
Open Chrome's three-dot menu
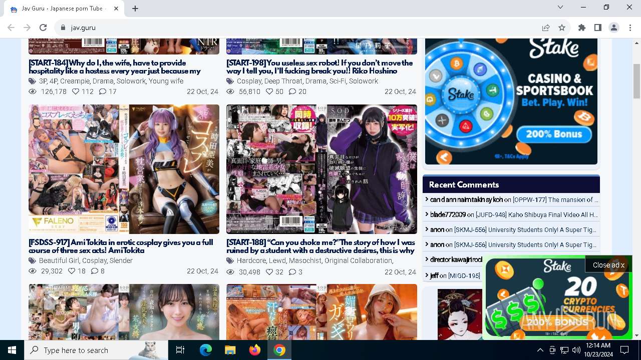point(630,27)
